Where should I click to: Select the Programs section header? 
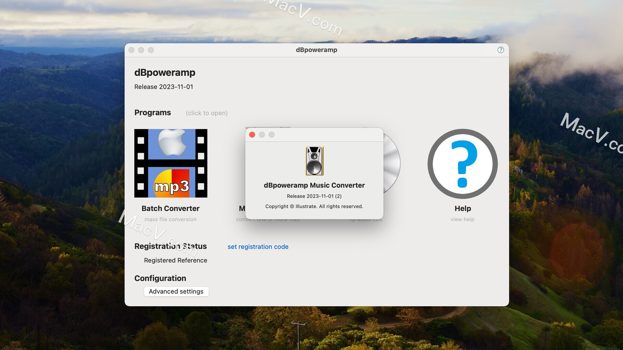click(x=153, y=112)
